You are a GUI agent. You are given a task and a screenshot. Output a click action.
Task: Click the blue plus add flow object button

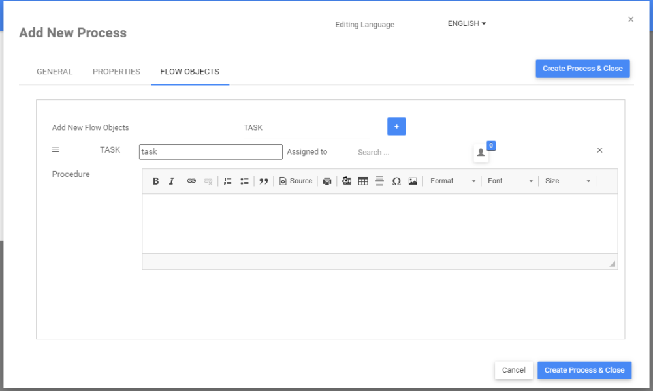(x=396, y=127)
